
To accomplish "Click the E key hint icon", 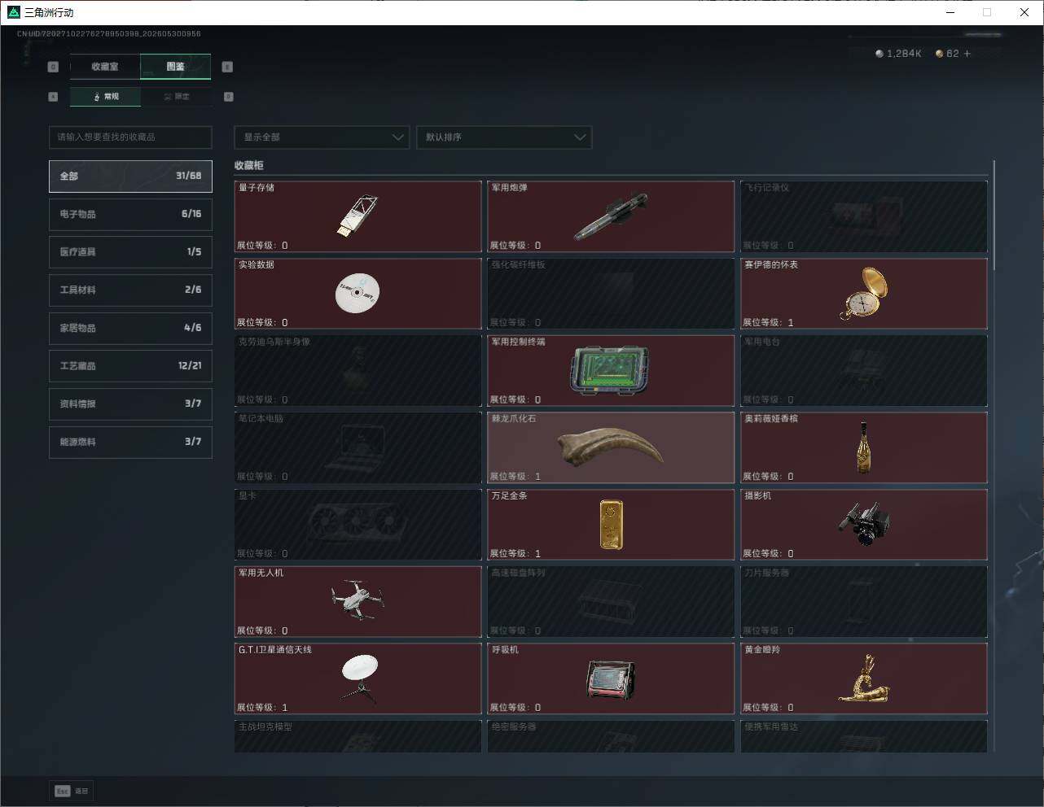I will click(227, 67).
